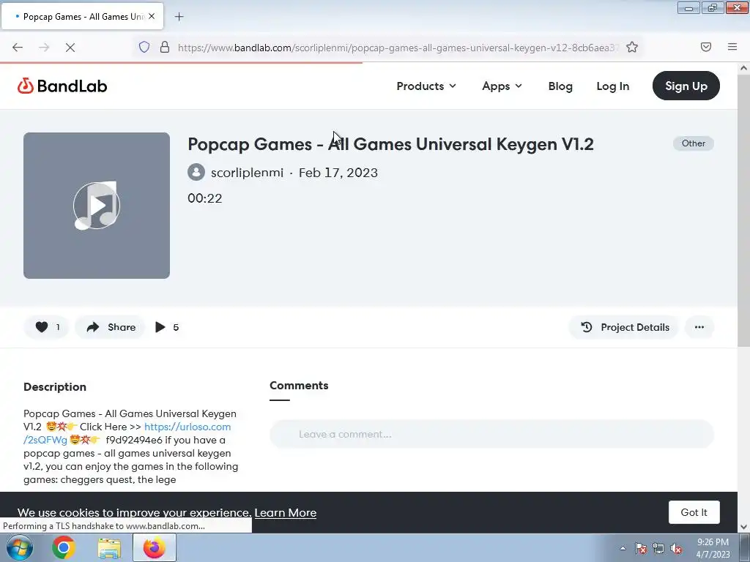Close the Popcap Games browser tab
750x562 pixels.
pos(152,16)
